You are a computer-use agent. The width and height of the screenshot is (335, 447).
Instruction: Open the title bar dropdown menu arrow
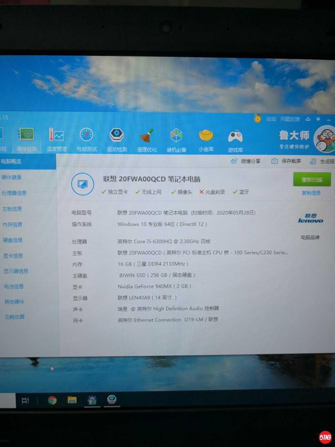(x=318, y=119)
